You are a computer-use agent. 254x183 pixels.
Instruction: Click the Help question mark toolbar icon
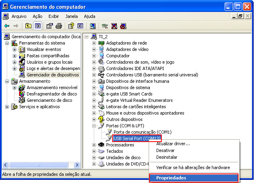pos(71,26)
